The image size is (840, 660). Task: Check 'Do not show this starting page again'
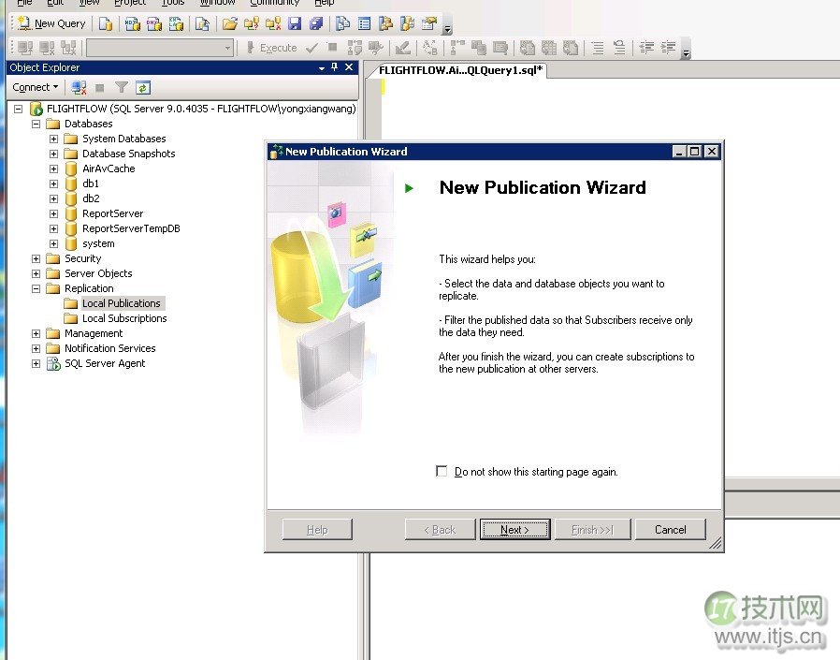coord(442,471)
